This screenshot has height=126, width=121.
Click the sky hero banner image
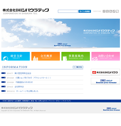click(60, 33)
